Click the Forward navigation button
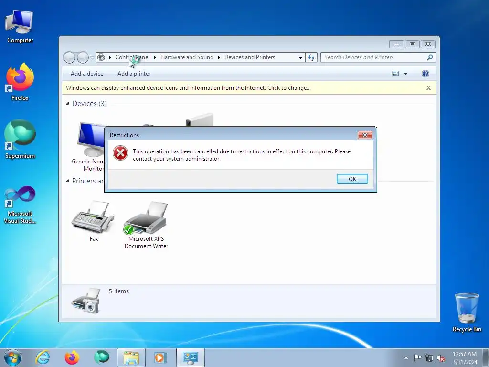489x367 pixels. coord(83,57)
